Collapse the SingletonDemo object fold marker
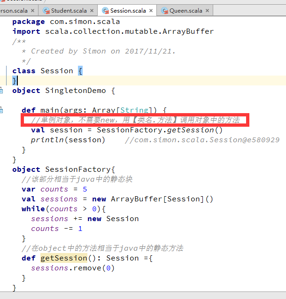This screenshot has height=299, width=286. [1, 91]
